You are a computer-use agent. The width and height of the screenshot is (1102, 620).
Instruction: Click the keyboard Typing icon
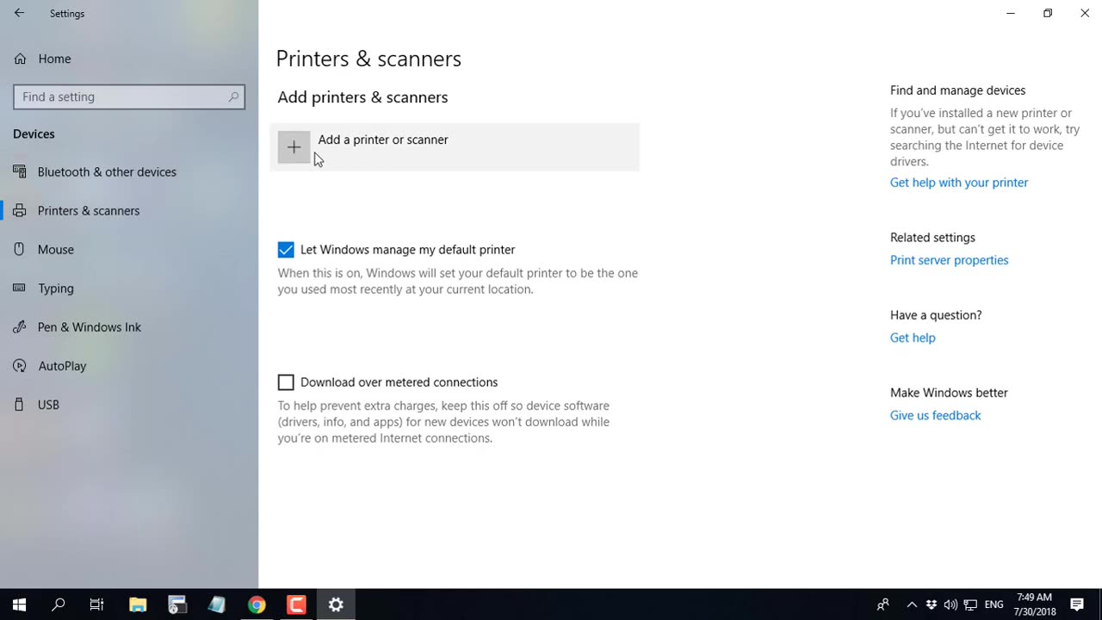point(20,288)
